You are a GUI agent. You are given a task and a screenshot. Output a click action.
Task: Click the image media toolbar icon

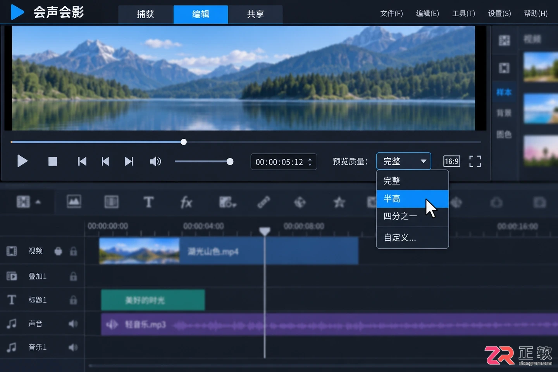[x=74, y=201]
